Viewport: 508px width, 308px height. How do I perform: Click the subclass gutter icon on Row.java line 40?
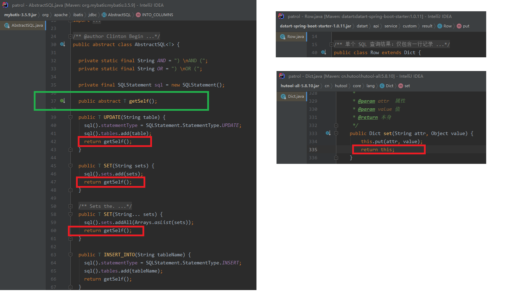click(324, 52)
